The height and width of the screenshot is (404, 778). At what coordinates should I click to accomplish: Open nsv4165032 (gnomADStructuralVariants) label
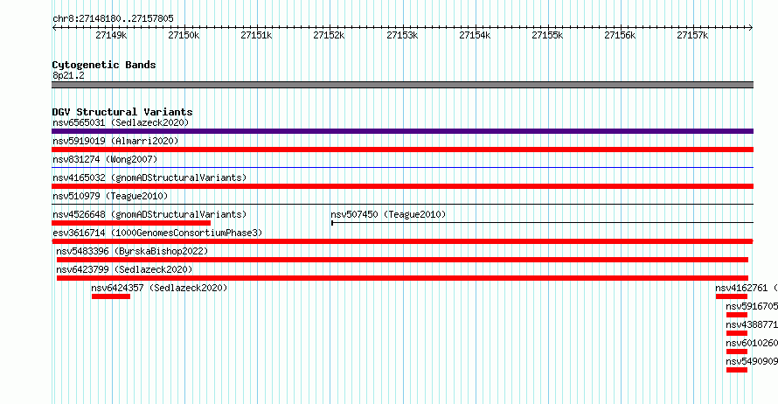coord(149,178)
